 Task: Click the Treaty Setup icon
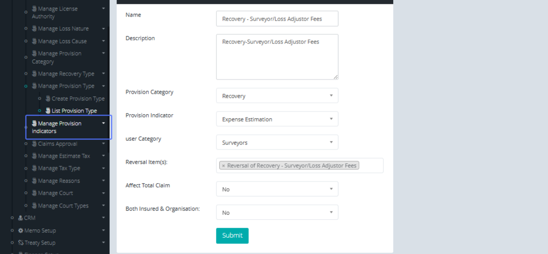(21, 243)
